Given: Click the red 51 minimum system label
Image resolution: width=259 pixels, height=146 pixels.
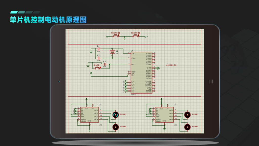Looking at the screenshot, I should point(171,65).
